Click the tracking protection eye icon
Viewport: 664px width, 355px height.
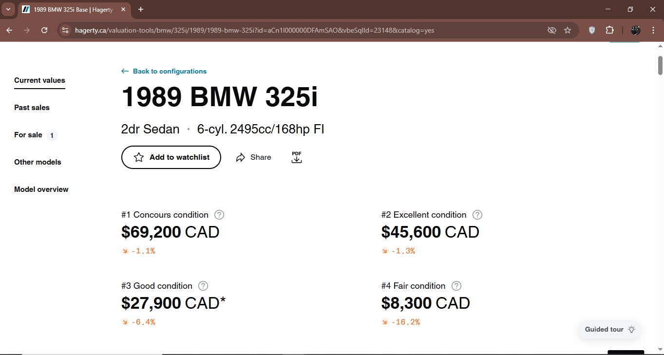tap(551, 30)
